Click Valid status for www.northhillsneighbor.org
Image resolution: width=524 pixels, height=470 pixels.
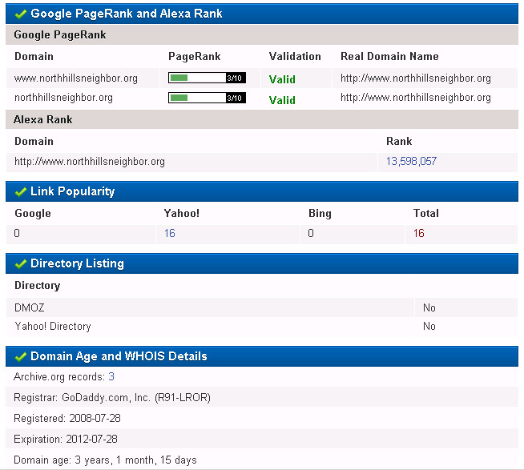pyautogui.click(x=282, y=79)
